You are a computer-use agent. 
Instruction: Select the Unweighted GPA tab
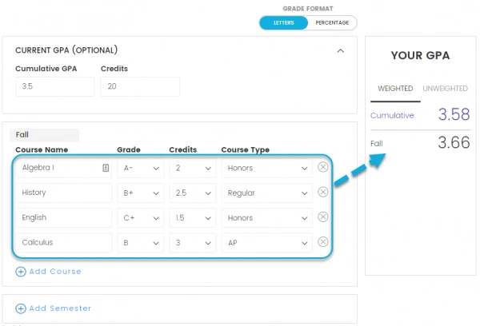pos(445,89)
